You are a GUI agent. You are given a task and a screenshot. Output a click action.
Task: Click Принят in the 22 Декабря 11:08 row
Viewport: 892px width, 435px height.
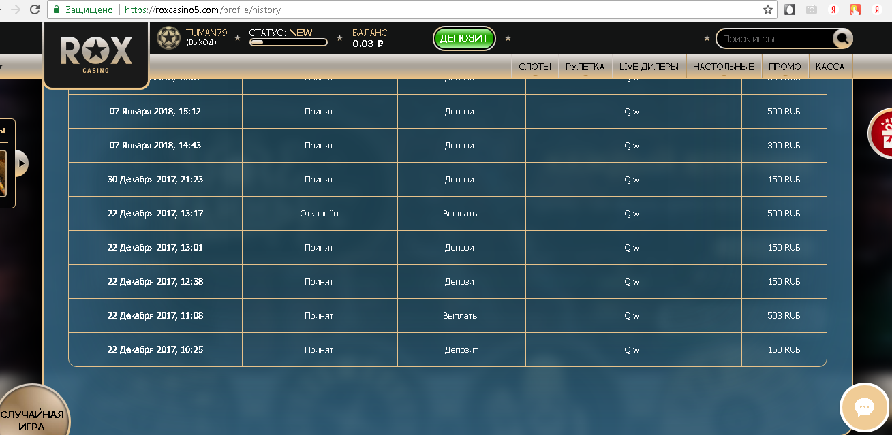pos(319,315)
